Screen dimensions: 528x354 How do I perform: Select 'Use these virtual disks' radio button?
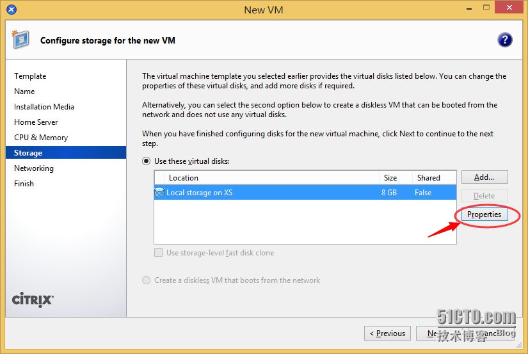pyautogui.click(x=147, y=161)
